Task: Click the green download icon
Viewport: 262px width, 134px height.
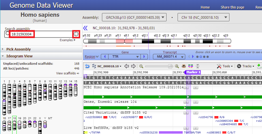Action: tap(259, 66)
